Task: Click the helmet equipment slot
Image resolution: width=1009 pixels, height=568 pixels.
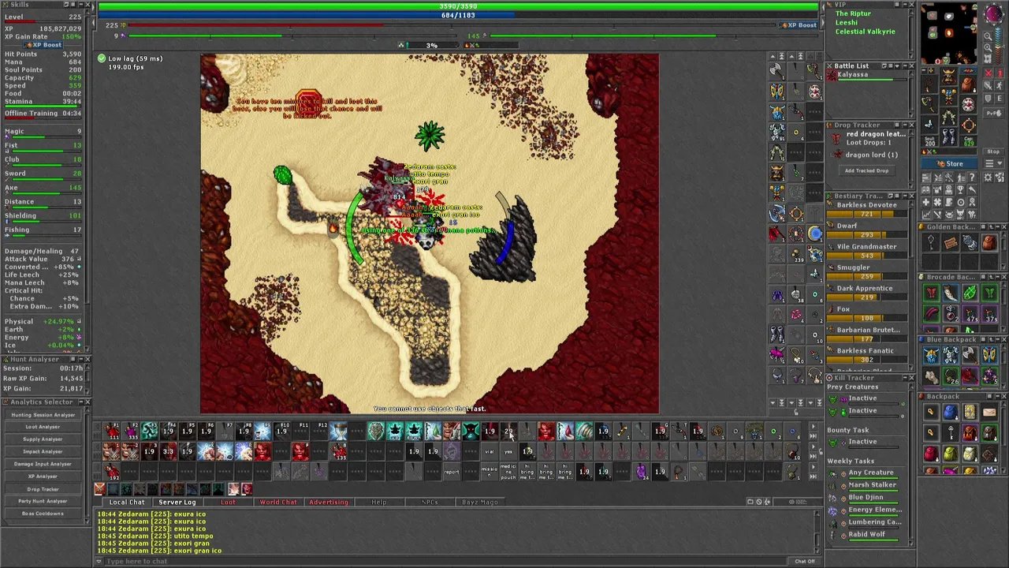Action: point(948,76)
